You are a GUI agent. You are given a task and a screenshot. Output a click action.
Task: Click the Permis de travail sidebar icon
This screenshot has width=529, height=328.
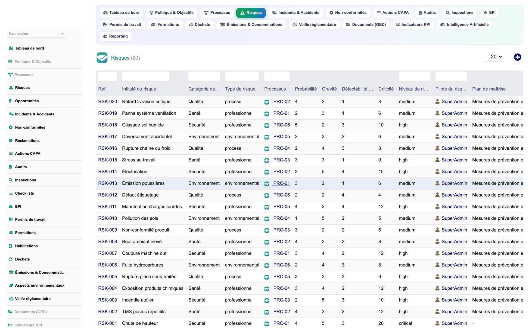(x=11, y=219)
